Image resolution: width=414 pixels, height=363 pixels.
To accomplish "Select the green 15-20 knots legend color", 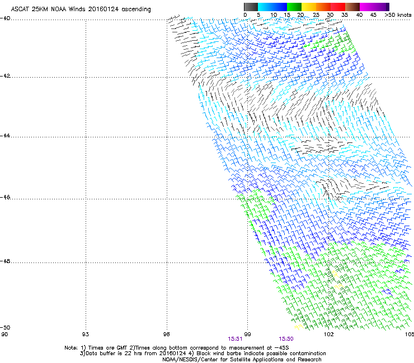I will click(x=294, y=7).
